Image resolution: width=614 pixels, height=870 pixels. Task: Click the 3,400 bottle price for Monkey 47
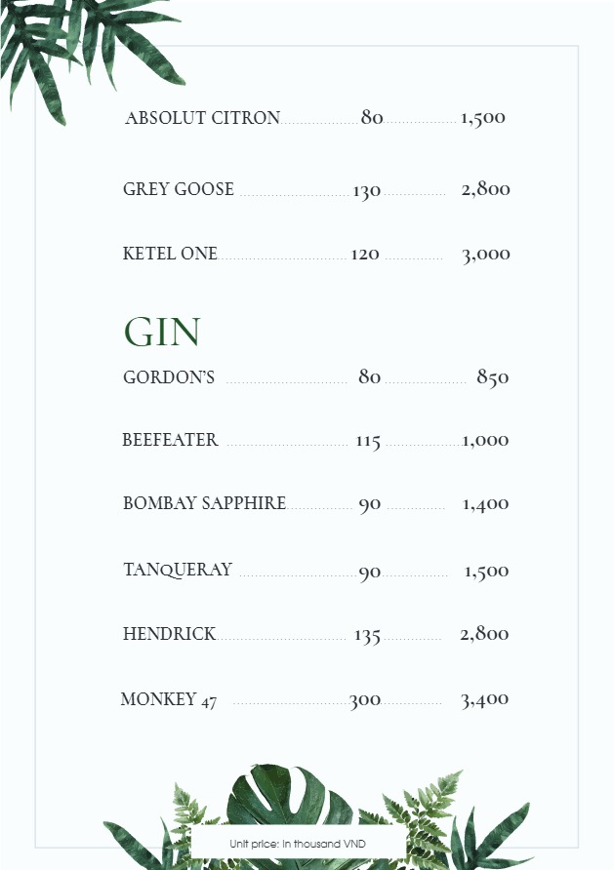coord(484,699)
